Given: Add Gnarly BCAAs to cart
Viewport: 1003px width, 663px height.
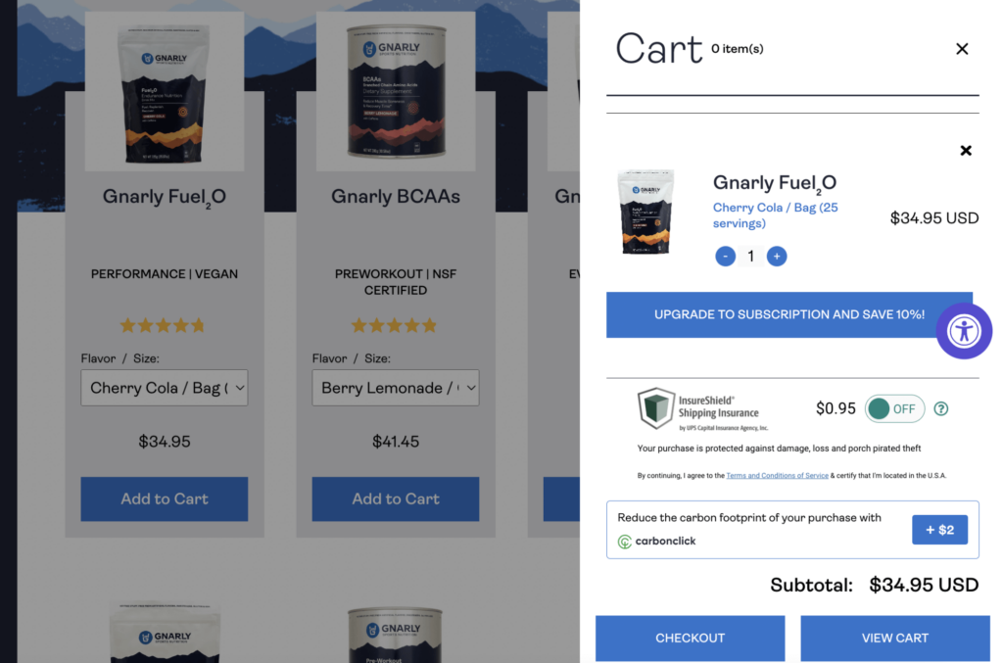Looking at the screenshot, I should pos(396,499).
